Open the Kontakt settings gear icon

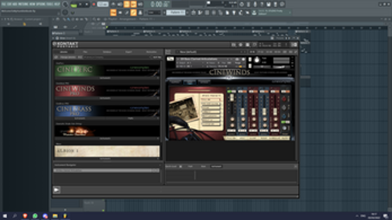tap(240, 45)
